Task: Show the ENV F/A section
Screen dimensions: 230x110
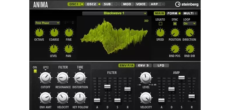Action: (x=126, y=65)
